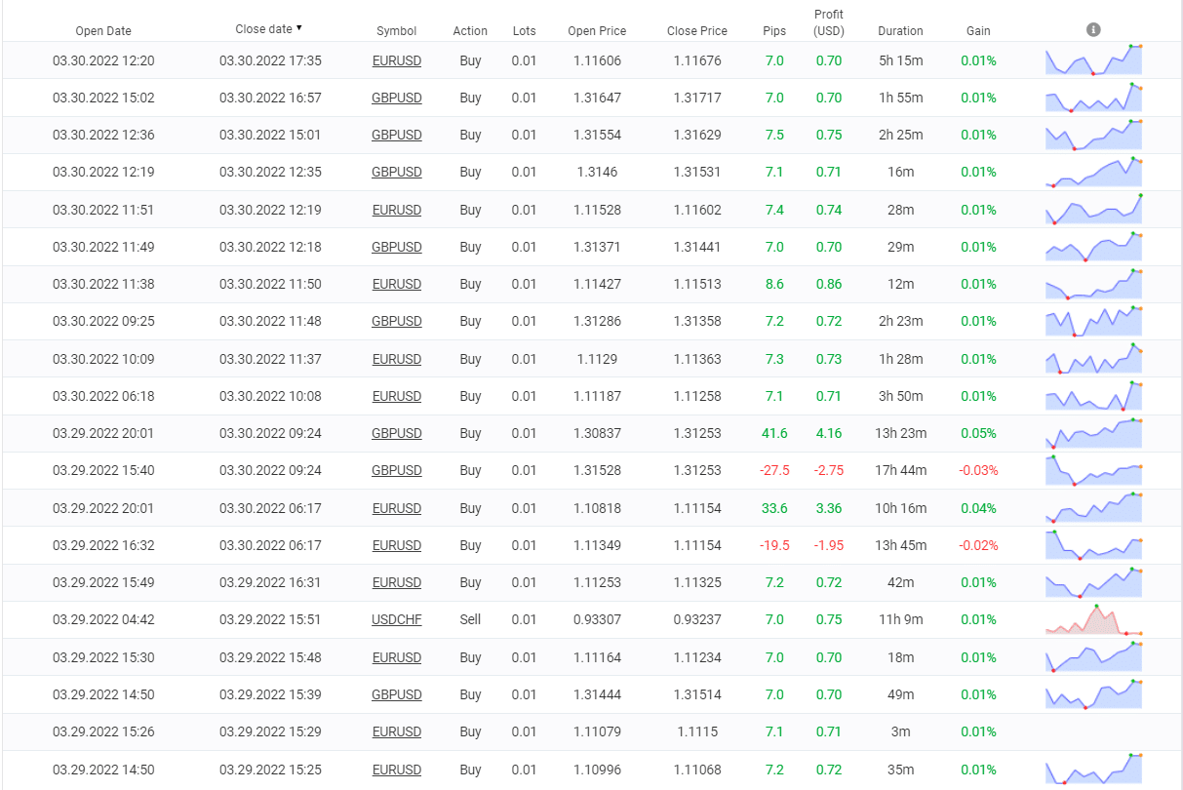Sort by the Gain column header

coord(977,31)
